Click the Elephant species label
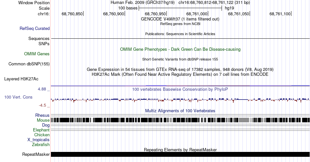310x162 pixels. pyautogui.click(x=41, y=130)
